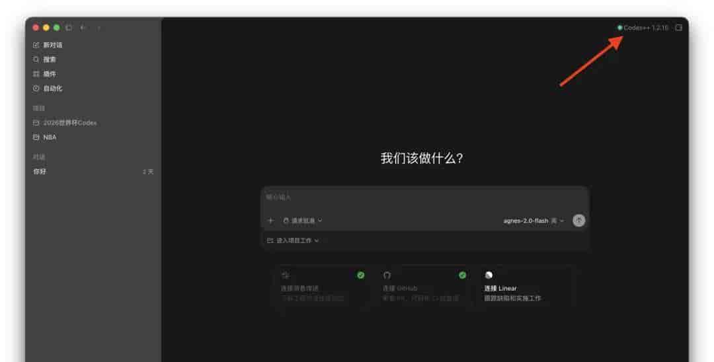714x362 pixels.
Task: Click the GitHub octocat icon
Action: 387,275
